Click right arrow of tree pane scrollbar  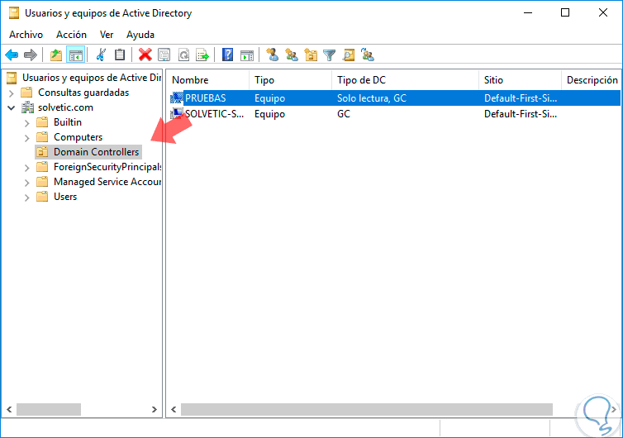[155, 409]
